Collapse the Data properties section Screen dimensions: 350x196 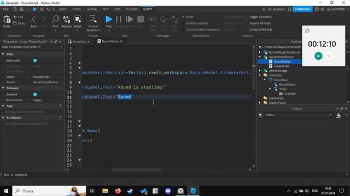[x=3, y=54]
